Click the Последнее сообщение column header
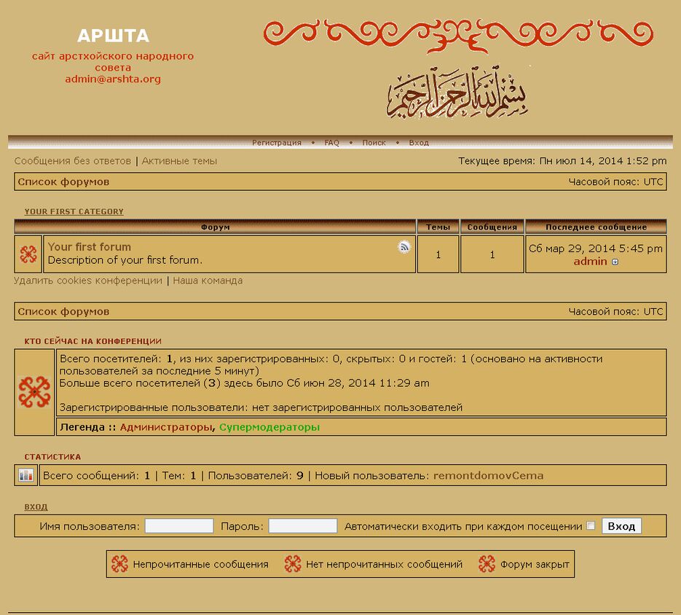 [x=596, y=227]
